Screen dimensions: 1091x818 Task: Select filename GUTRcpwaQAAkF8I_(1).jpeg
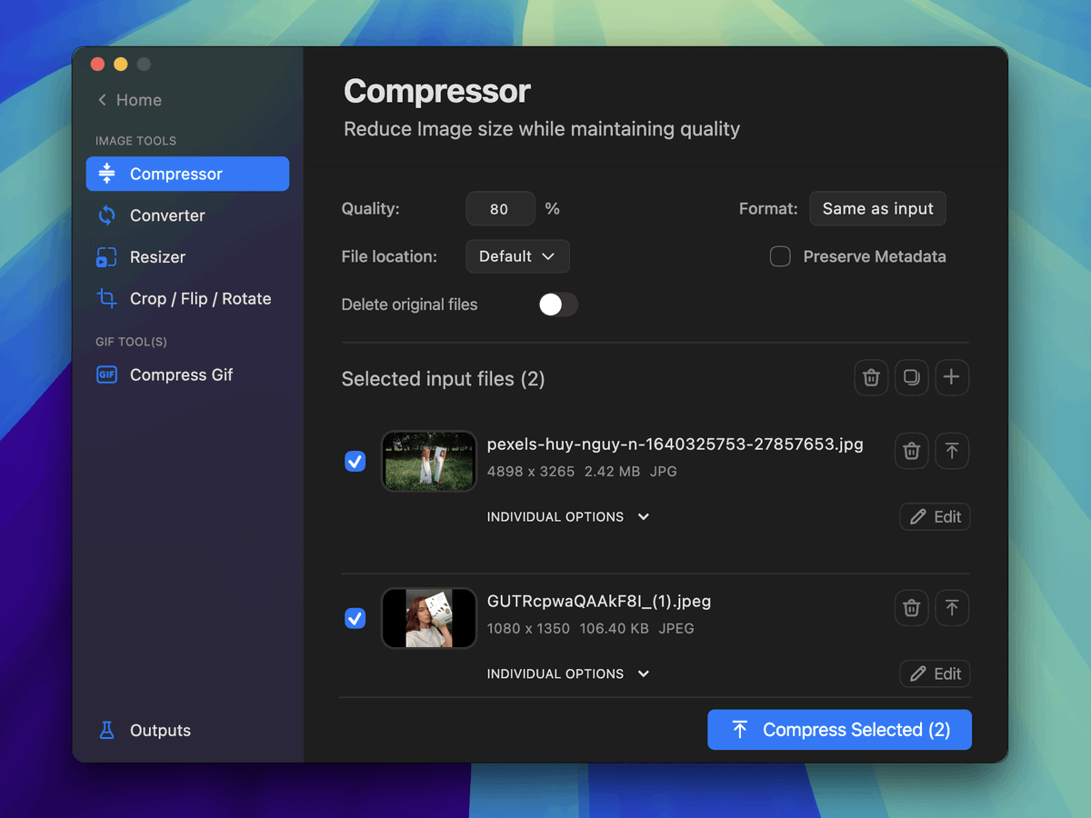[x=598, y=602]
